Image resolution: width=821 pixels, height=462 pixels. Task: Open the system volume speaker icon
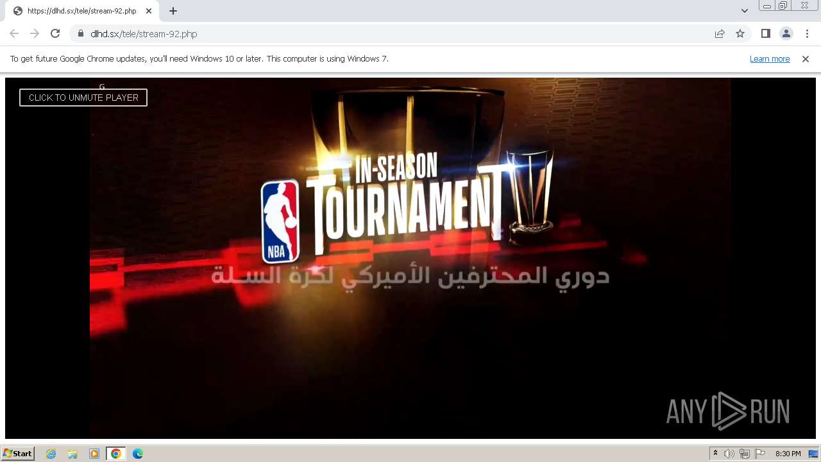coord(729,454)
